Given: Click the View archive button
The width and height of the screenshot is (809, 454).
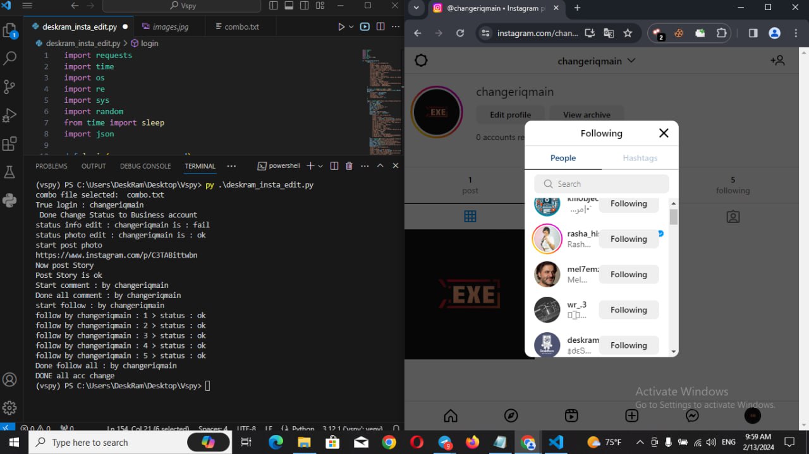Looking at the screenshot, I should coord(587,115).
